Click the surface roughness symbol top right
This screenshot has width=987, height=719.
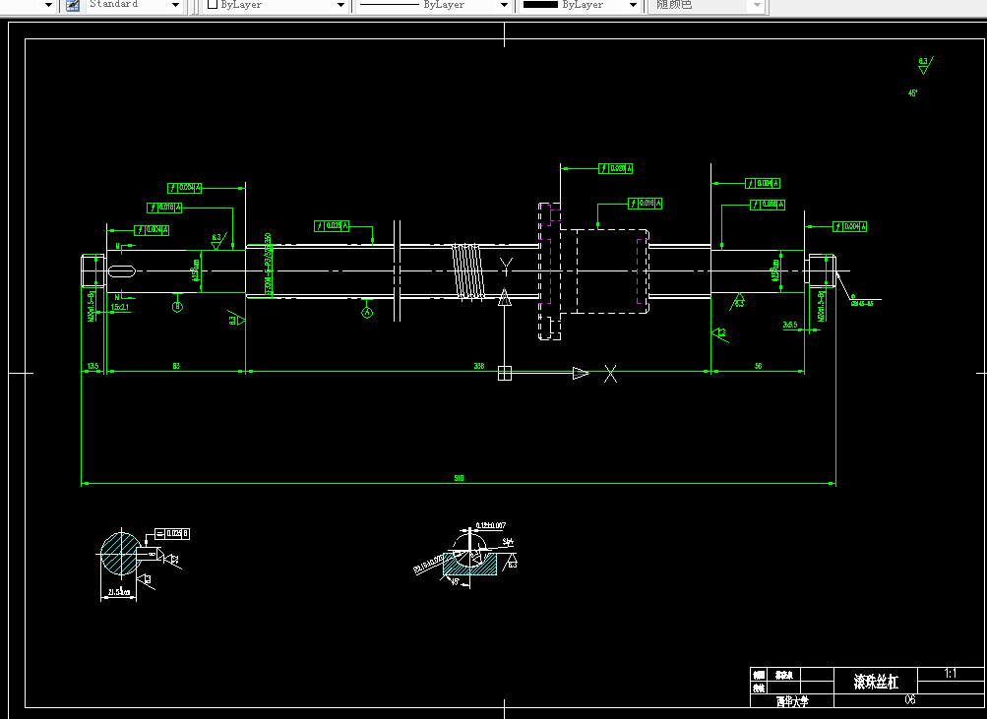tap(925, 66)
